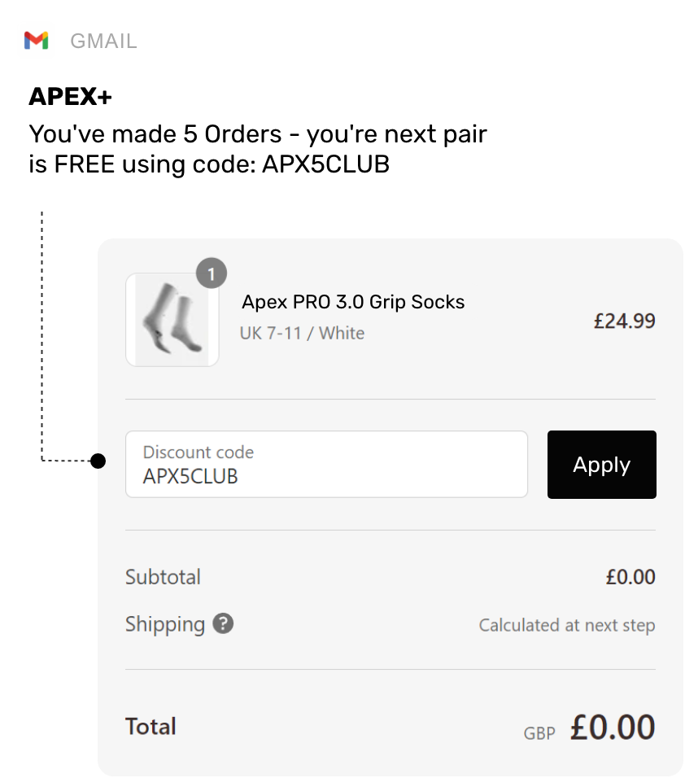
Task: Click the UK 7-11 / White variant text
Action: 302,333
